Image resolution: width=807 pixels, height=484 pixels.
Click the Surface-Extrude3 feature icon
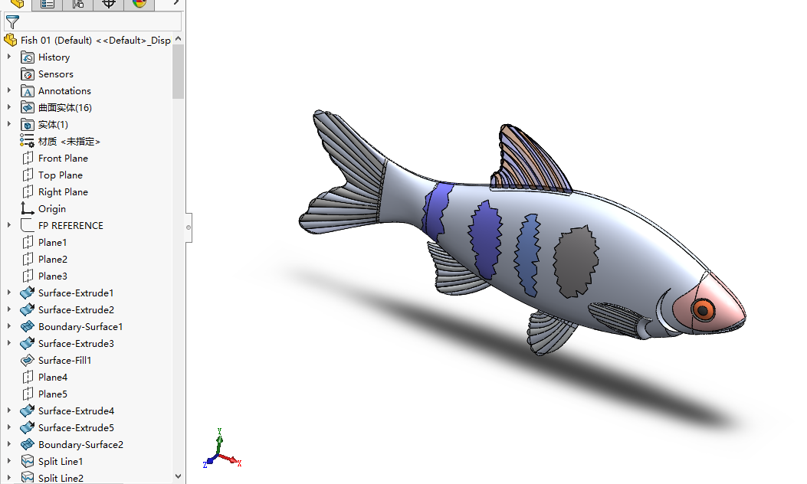pyautogui.click(x=28, y=343)
